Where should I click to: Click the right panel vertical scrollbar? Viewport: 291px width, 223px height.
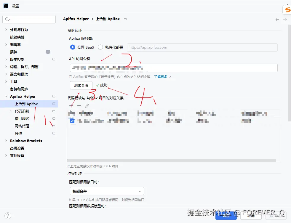tap(289, 73)
